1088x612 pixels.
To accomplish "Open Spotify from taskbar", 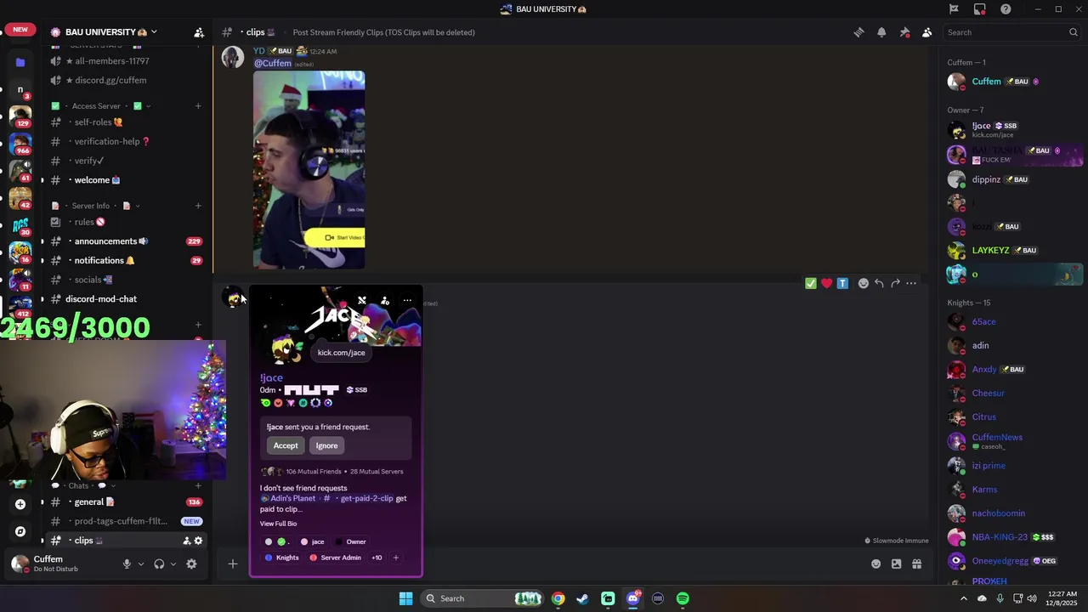I will click(x=683, y=598).
